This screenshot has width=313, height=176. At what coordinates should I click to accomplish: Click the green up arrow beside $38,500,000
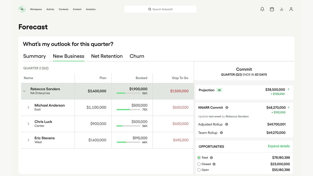[x=288, y=89]
